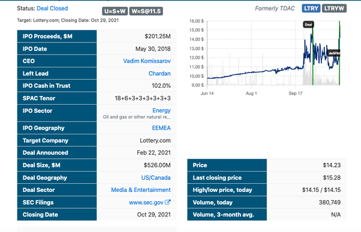Viewport: 361px width, 232px height.
Task: Open CEO Vadim Komissarov's profile link
Action: tap(147, 61)
